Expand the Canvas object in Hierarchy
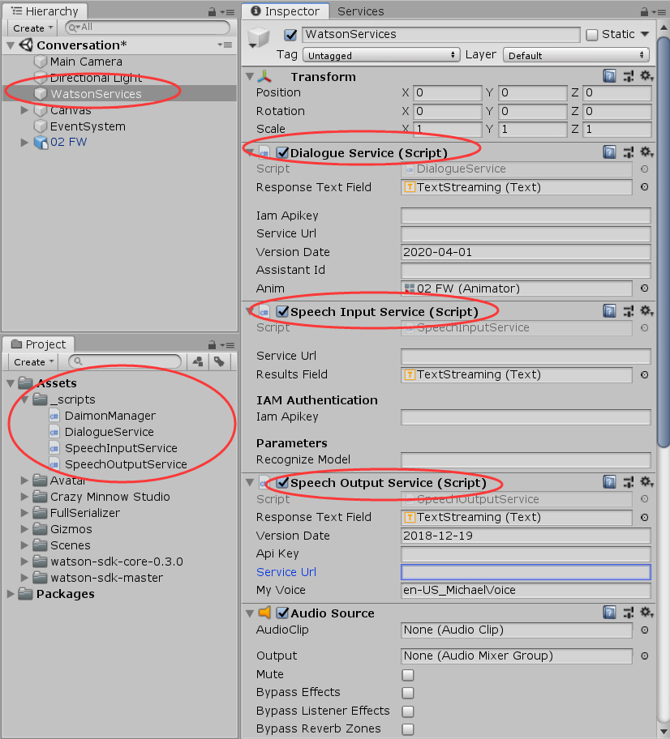The height and width of the screenshot is (739, 670). point(25,110)
